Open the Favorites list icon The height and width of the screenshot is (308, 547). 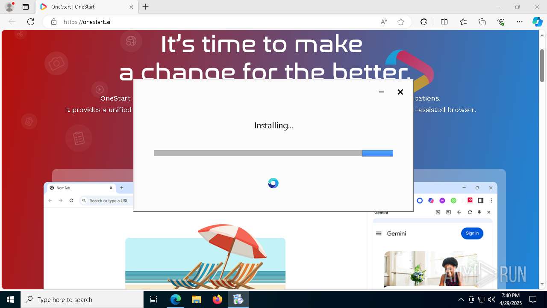click(x=463, y=22)
